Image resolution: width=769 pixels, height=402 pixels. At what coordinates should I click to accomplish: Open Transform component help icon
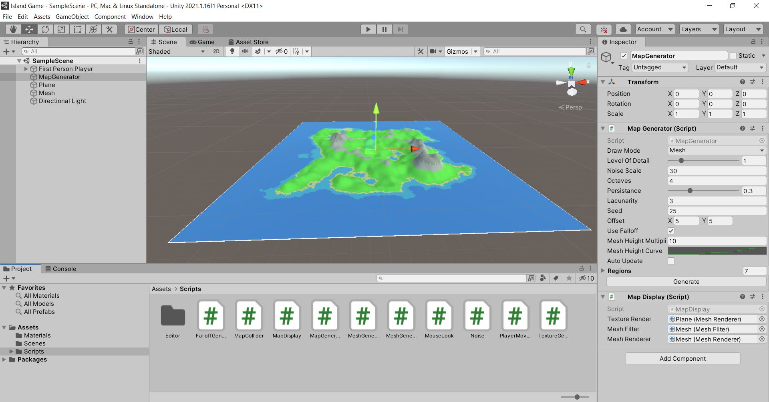pyautogui.click(x=742, y=82)
